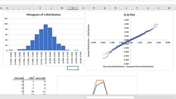Select column header V

158,8
